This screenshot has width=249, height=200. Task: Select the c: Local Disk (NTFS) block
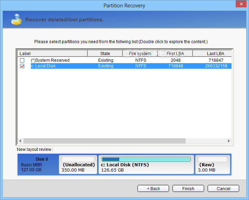coord(146,165)
